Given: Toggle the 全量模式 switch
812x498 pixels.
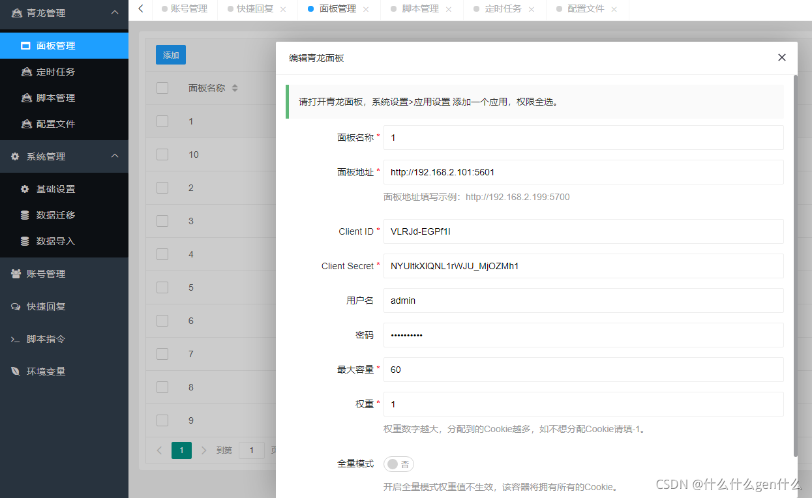Looking at the screenshot, I should [398, 464].
